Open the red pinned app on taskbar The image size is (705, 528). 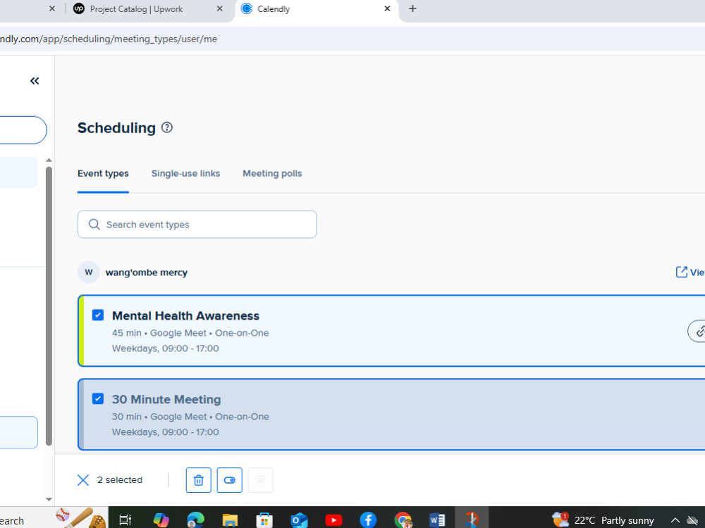[471, 519]
